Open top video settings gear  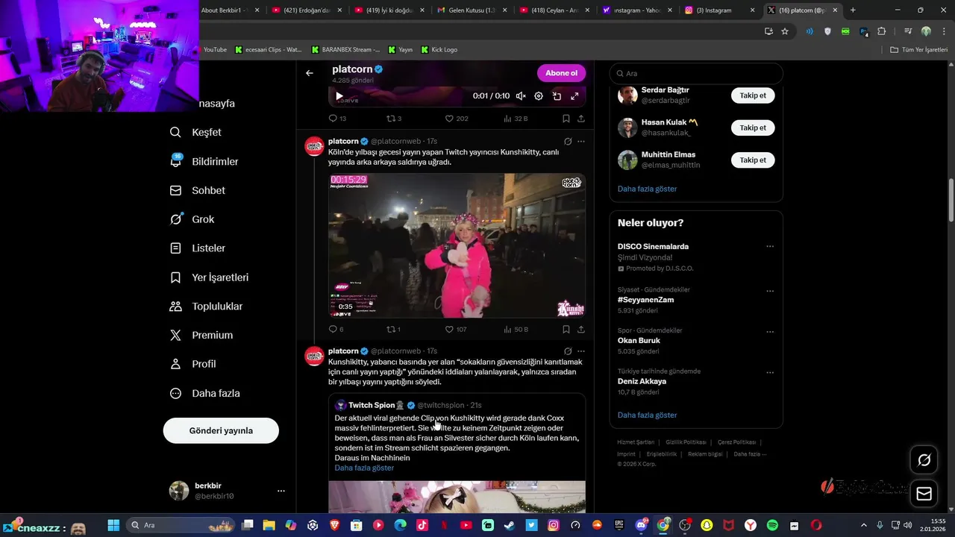pos(539,96)
